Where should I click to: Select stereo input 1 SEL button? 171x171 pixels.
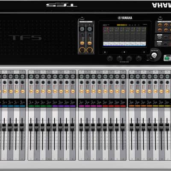click(x=82, y=29)
